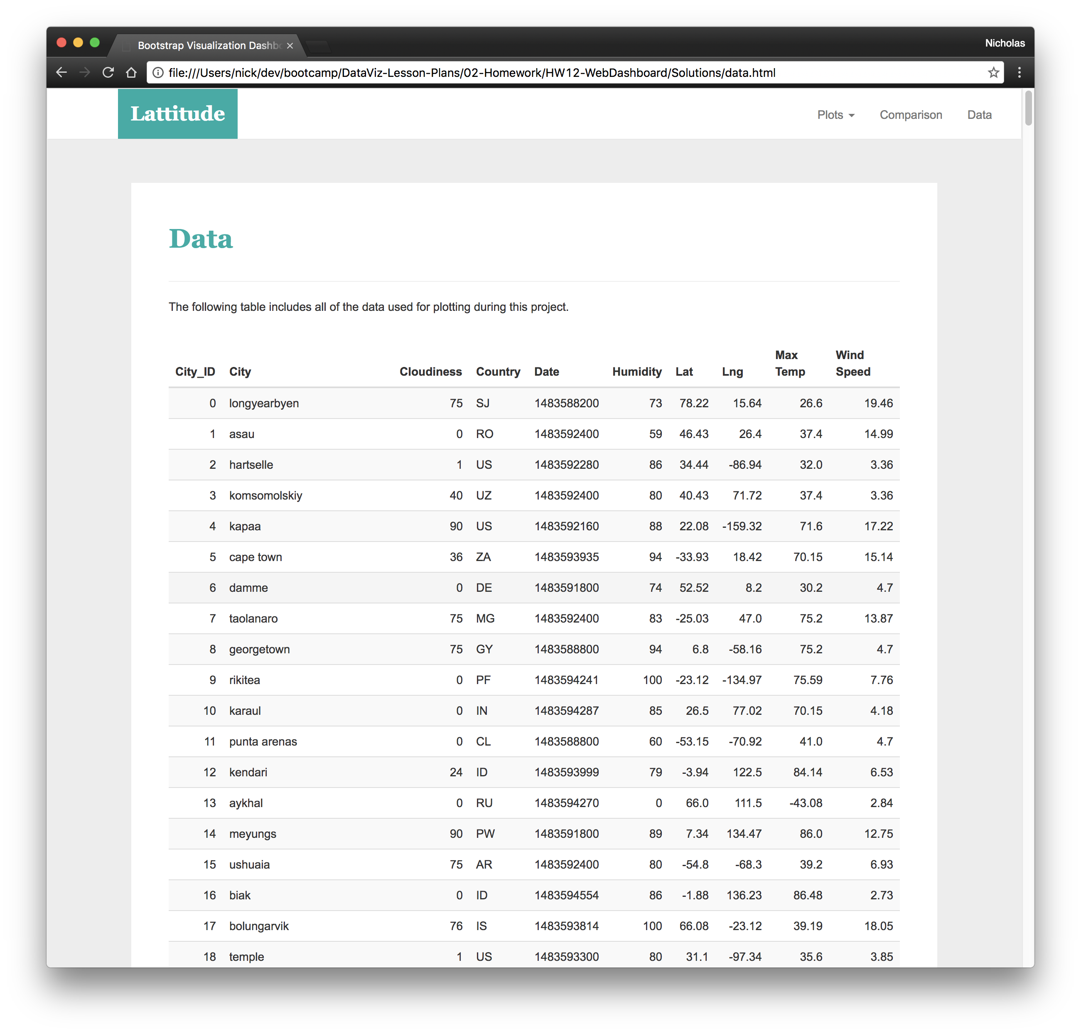Click the forward navigation arrow
1081x1034 pixels.
point(84,72)
